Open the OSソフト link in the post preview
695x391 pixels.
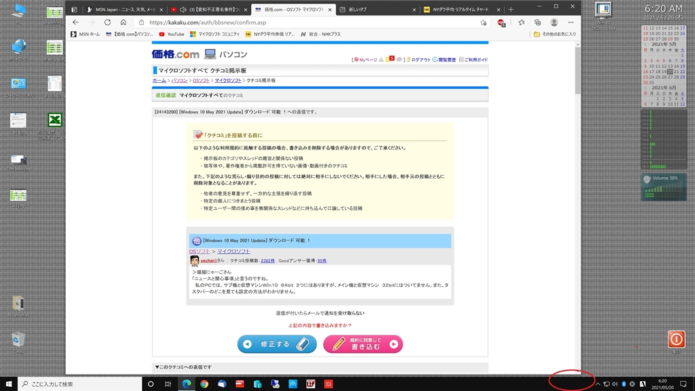tap(200, 251)
